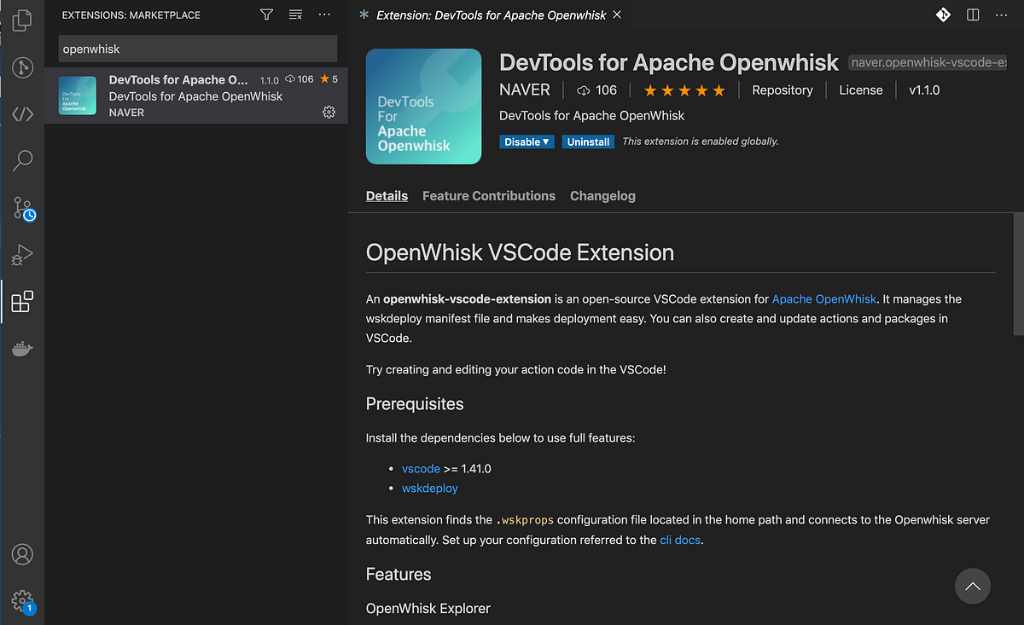1024x625 pixels.
Task: Open the Explorer view in the activity bar
Action: 23,20
